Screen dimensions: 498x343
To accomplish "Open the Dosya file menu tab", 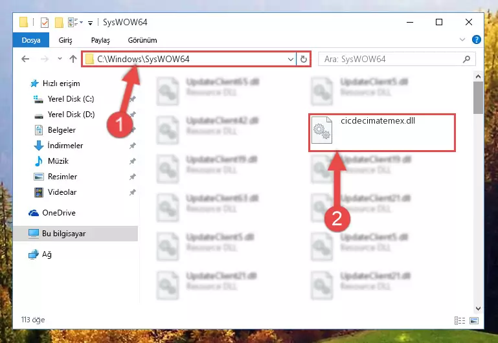I will 31,40.
